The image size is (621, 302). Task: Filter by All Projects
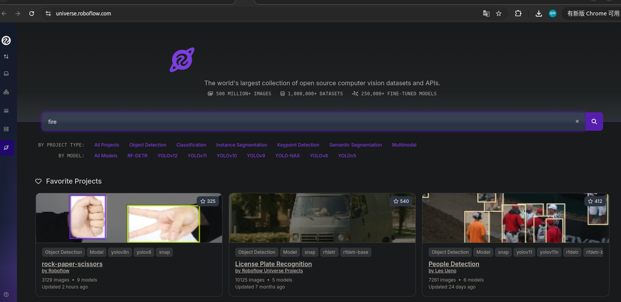click(x=107, y=145)
